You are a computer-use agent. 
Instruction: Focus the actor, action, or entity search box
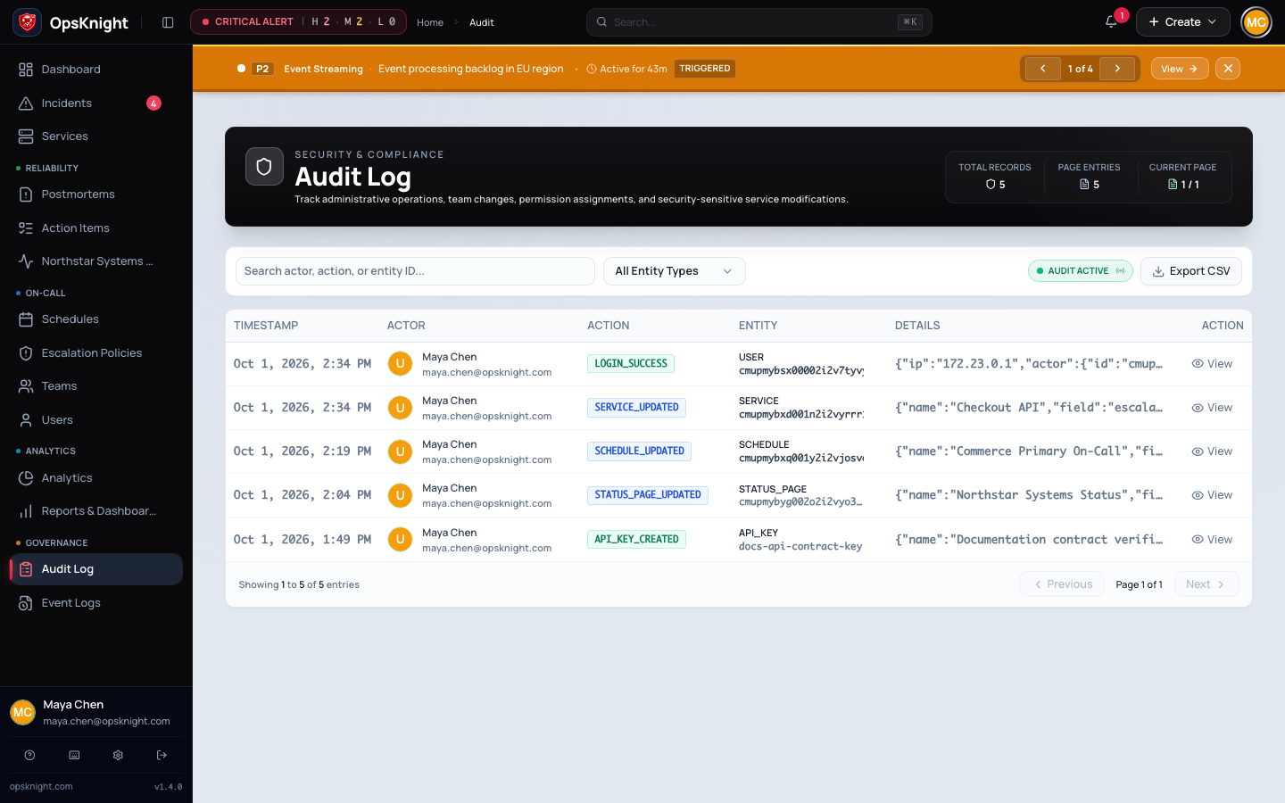[x=415, y=271]
